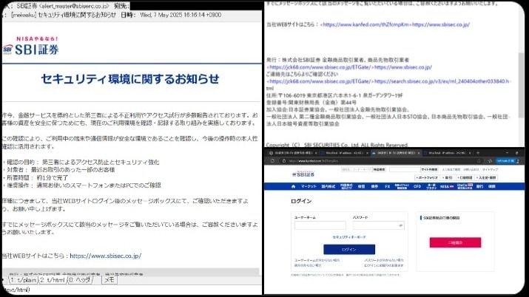Open the CFD navigation menu
529x297 pixels.
(417, 186)
